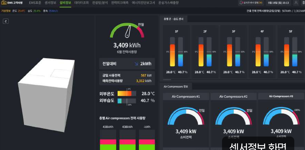Click the 온도 29.4°C weather value
The width and height of the screenshot is (305, 150).
coord(19,11)
